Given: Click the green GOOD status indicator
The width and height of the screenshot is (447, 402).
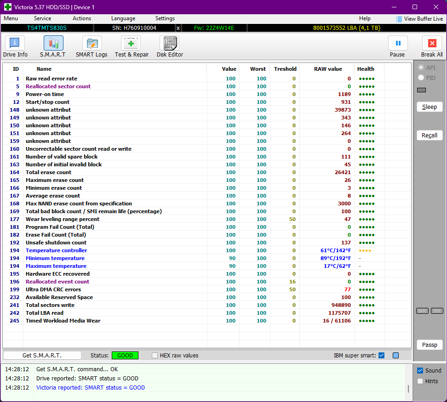Looking at the screenshot, I should (125, 355).
